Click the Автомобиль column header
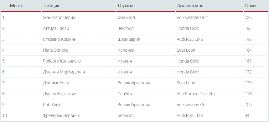This screenshot has width=269, height=122. coord(190,6)
